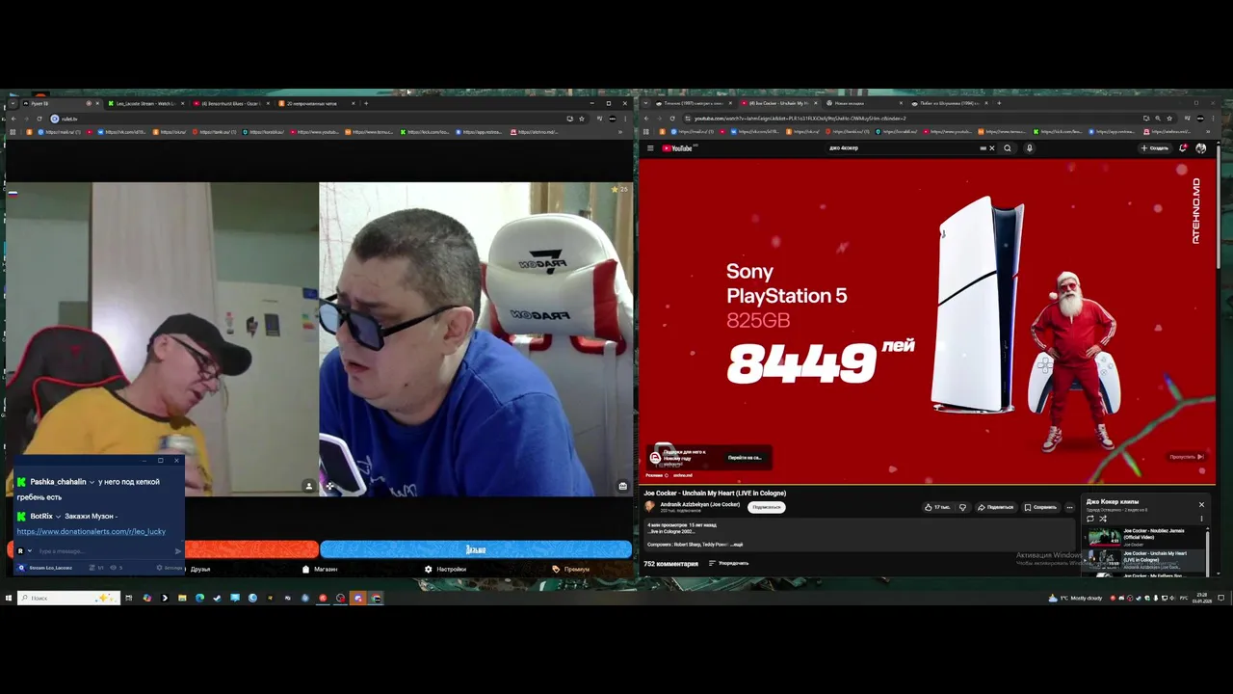Open tab search dropdown in YouTube window
Image resolution: width=1233 pixels, height=694 pixels.
(x=646, y=103)
